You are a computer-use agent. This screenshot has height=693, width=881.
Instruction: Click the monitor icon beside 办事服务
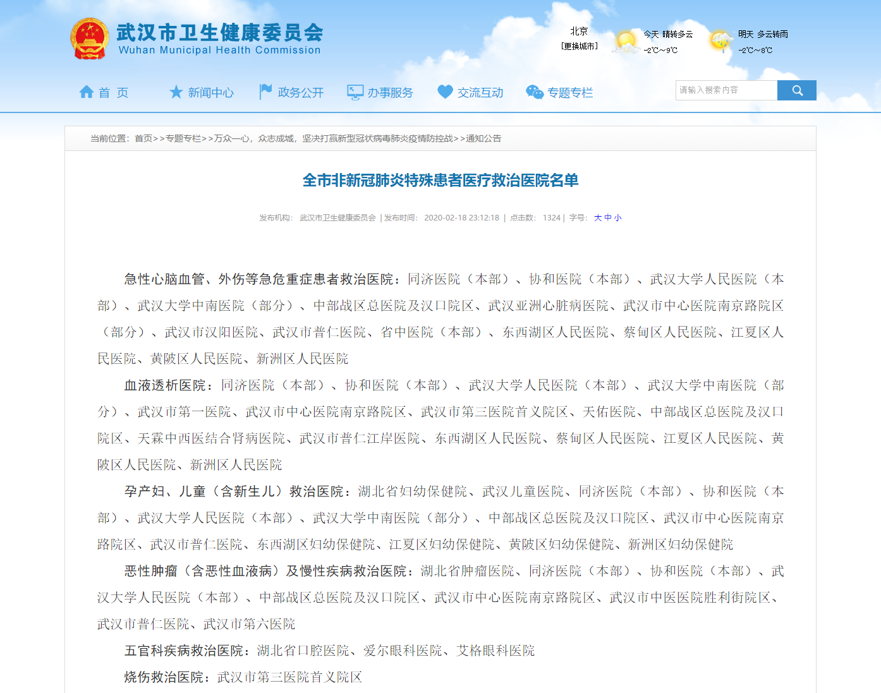point(355,91)
